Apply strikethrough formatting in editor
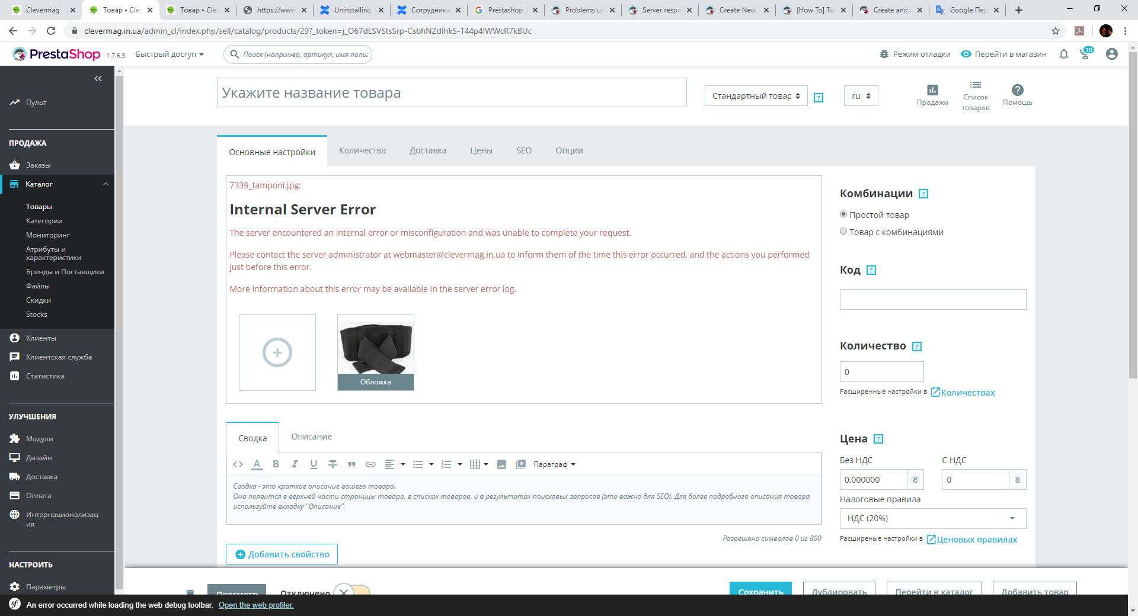This screenshot has width=1138, height=616. (x=333, y=464)
